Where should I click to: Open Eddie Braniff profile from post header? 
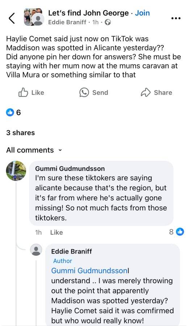[67, 22]
